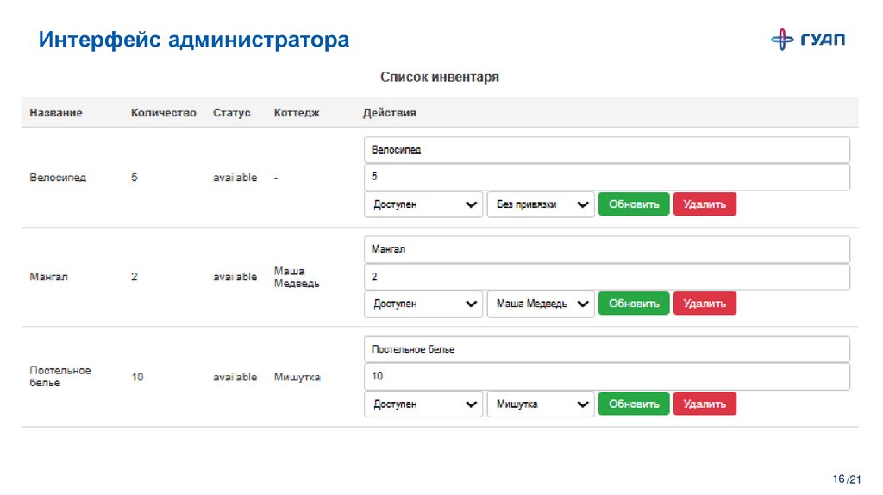This screenshot has width=883, height=495.
Task: Focus the name field containing Мангал
Action: (606, 249)
